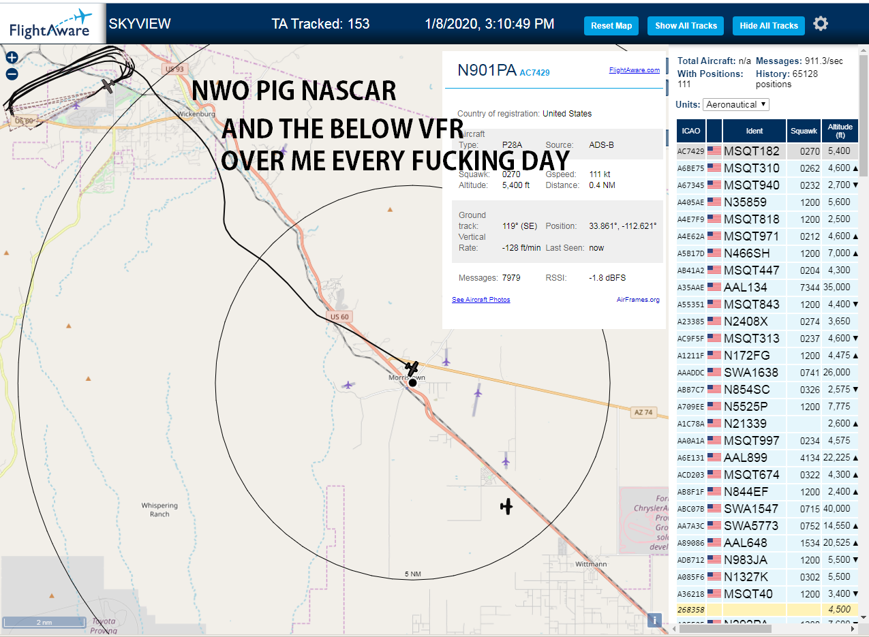Select black aircraft icon near Morristown
The image size is (869, 637).
(x=412, y=369)
